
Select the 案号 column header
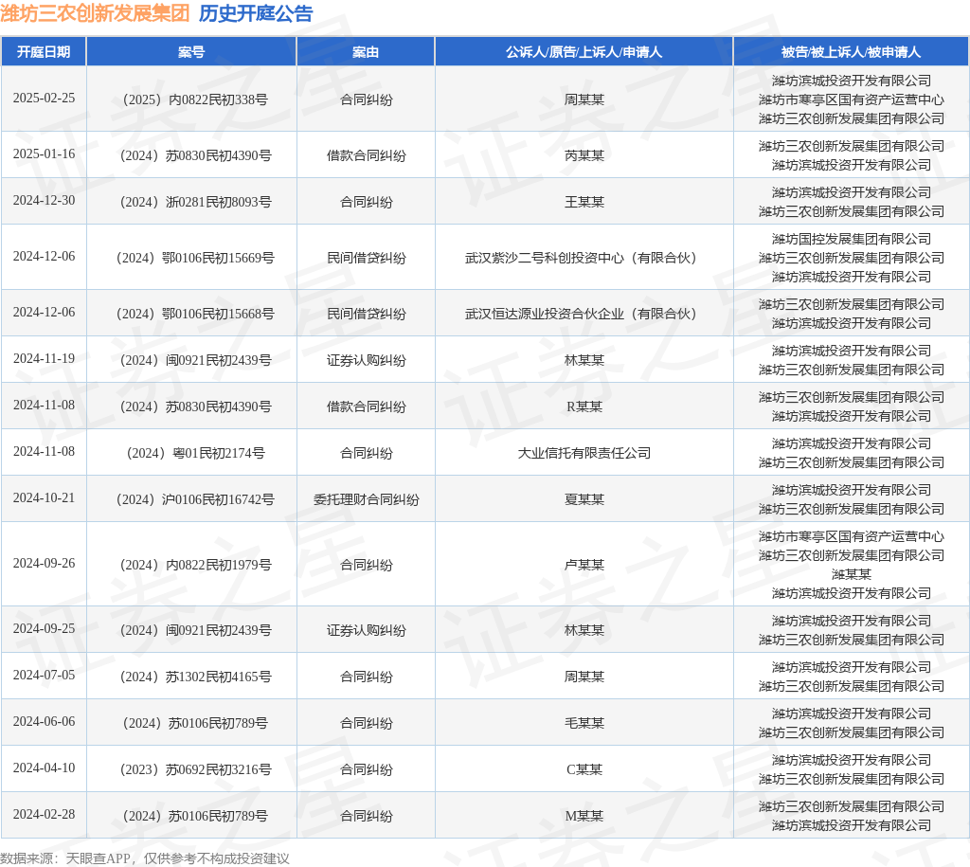click(x=191, y=52)
